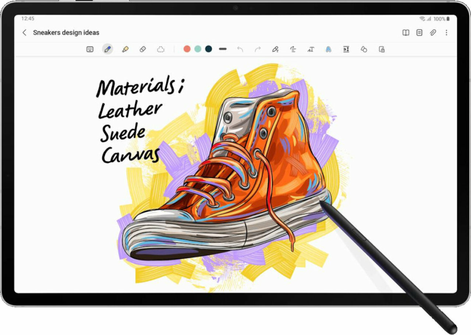471x335 pixels.
Task: Go back using the left arrow
Action: (x=24, y=32)
